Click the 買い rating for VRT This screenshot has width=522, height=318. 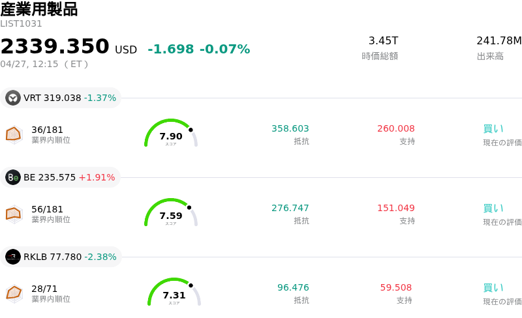pyautogui.click(x=493, y=128)
